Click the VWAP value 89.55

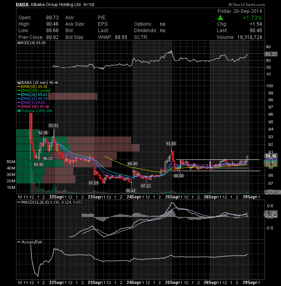[121, 37]
